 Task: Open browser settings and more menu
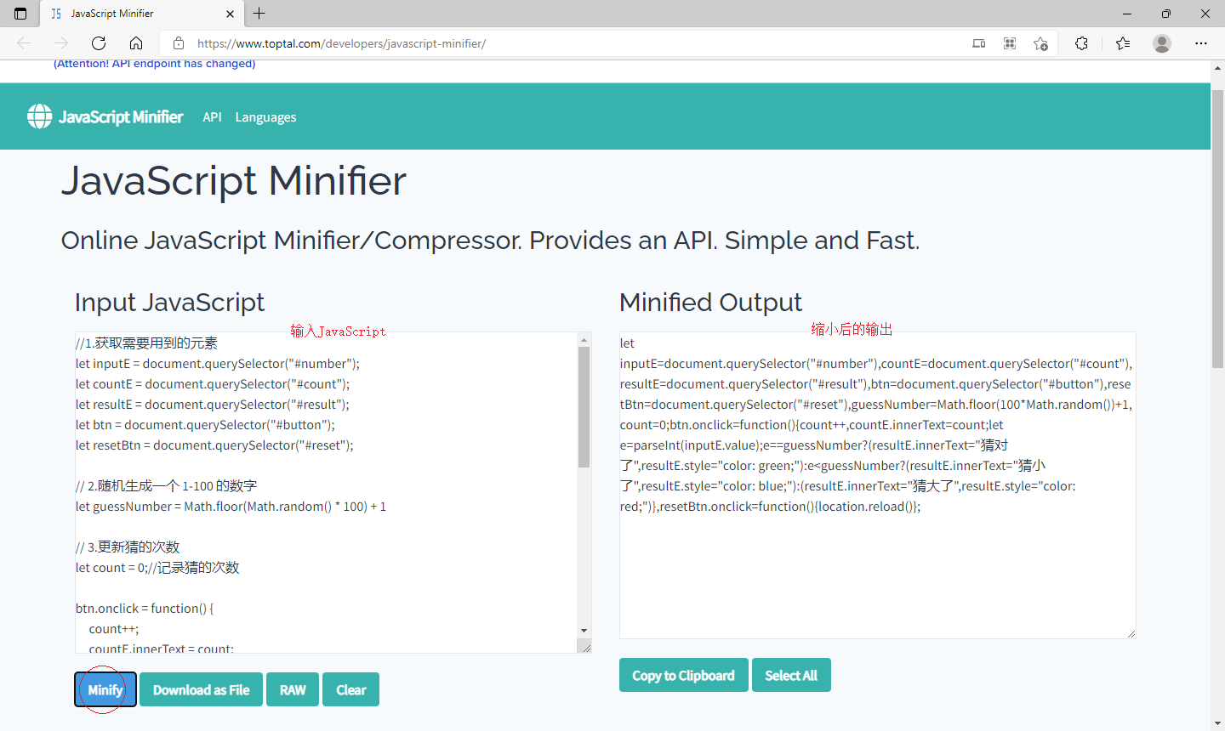1201,43
